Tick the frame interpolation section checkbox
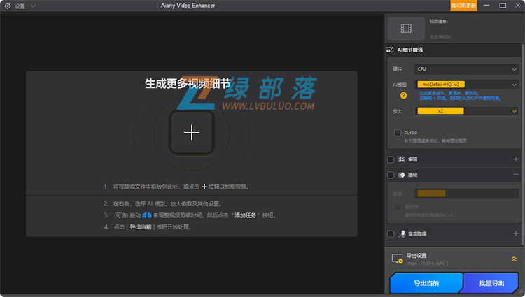Screen dimensions: 525x297 [x=391, y=175]
